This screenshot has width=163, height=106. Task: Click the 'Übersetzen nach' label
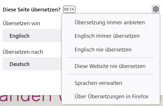[23, 52]
